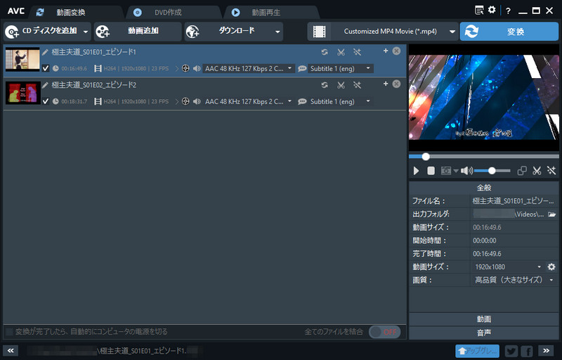The image size is (562, 360).
Task: Adjust the preview volume slider
Action: coord(492,171)
